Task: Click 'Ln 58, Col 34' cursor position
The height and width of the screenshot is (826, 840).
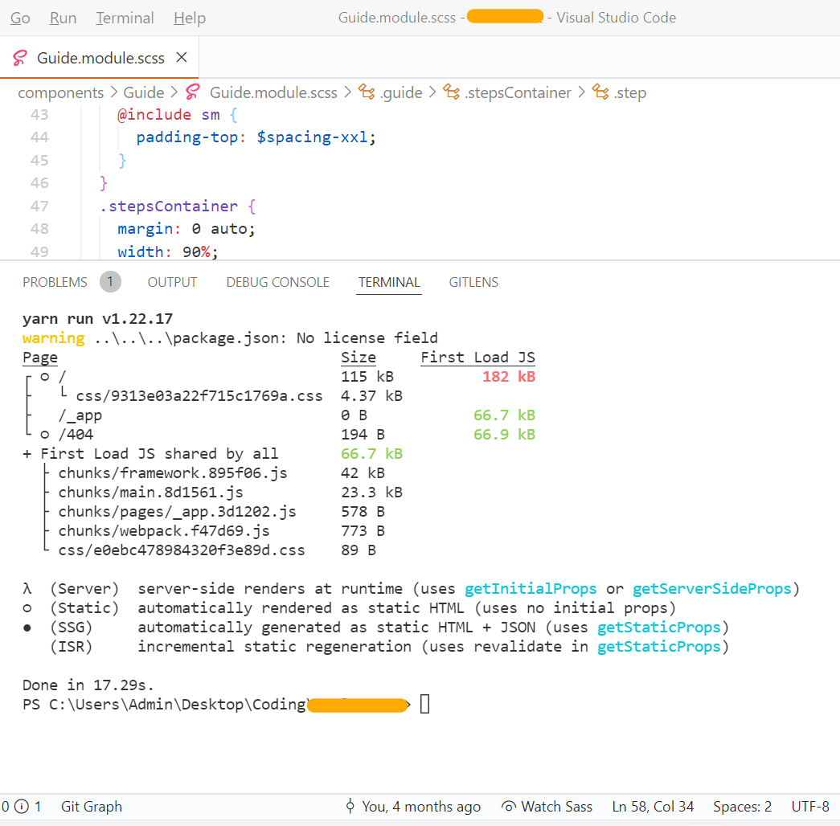Action: 653,807
